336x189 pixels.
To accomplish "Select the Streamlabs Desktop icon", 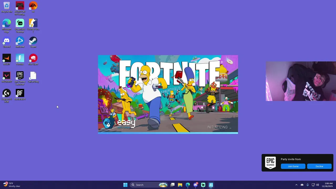I will click(x=20, y=26).
